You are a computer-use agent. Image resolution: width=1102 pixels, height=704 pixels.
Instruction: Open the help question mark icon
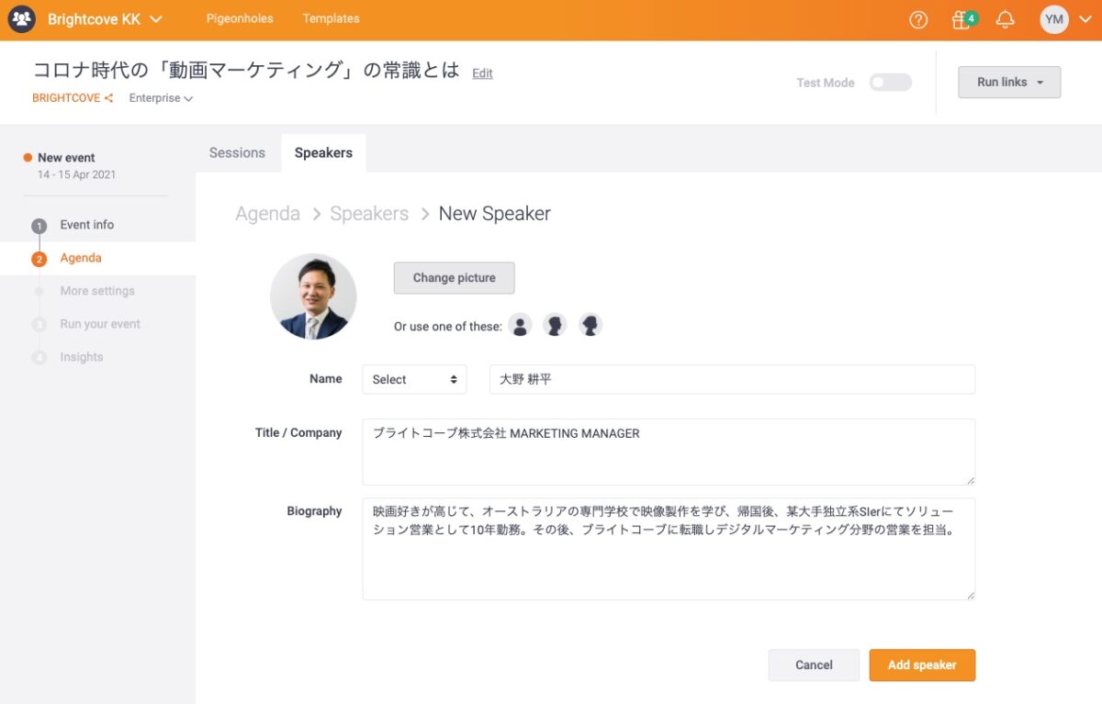coord(917,19)
